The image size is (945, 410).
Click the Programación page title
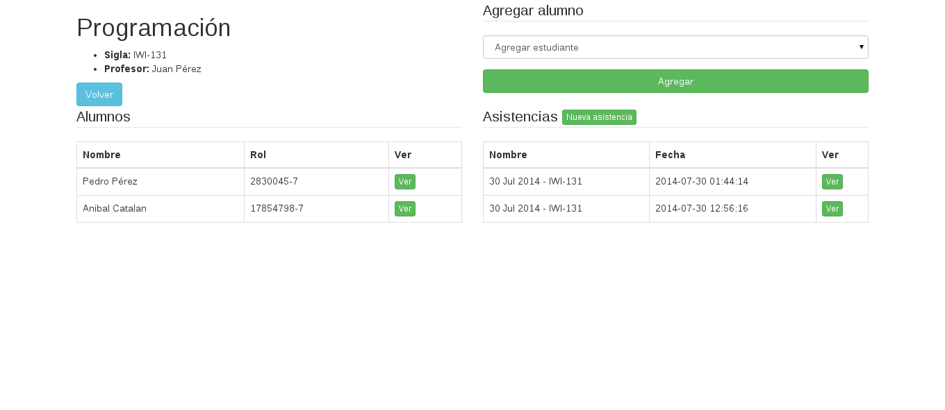[x=154, y=28]
